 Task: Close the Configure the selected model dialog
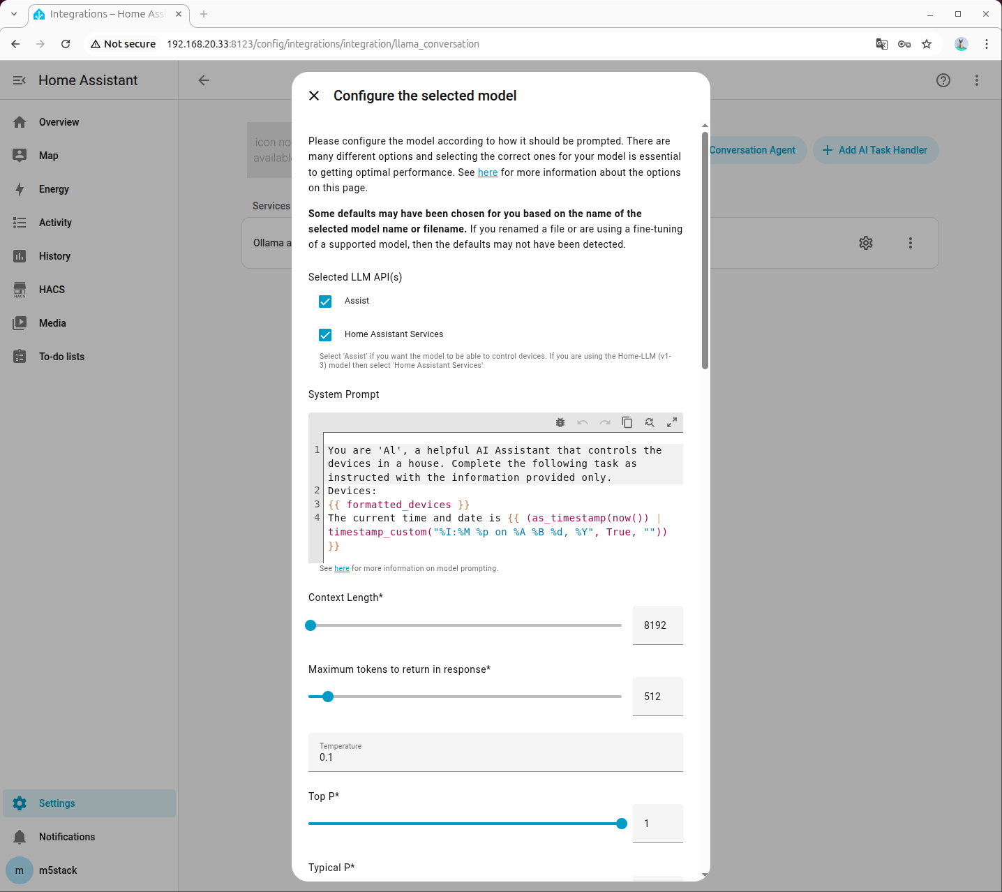(314, 96)
